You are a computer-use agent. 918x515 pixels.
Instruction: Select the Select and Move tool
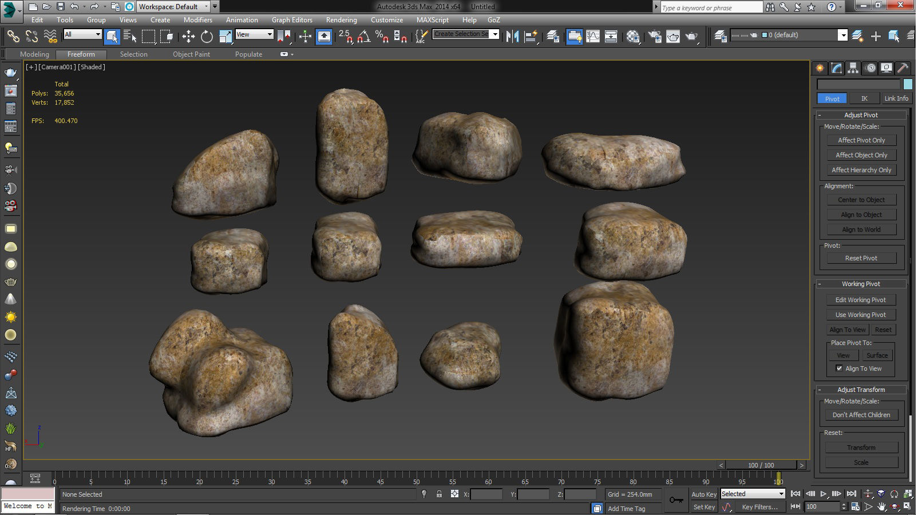188,36
